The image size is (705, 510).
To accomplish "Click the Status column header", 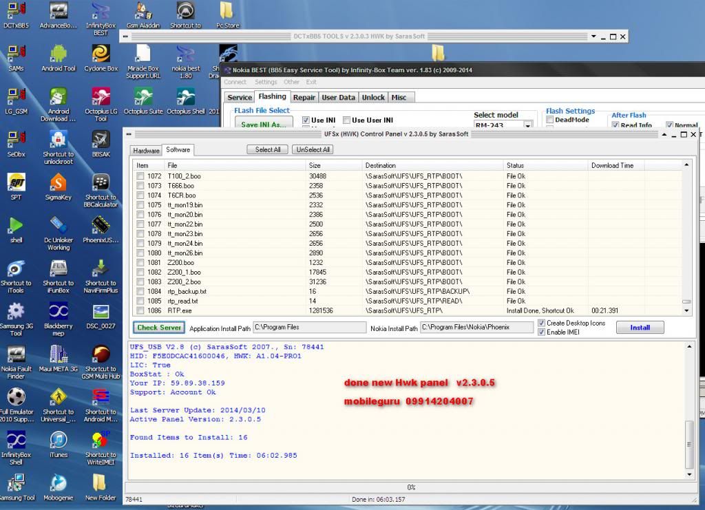I will tap(545, 165).
